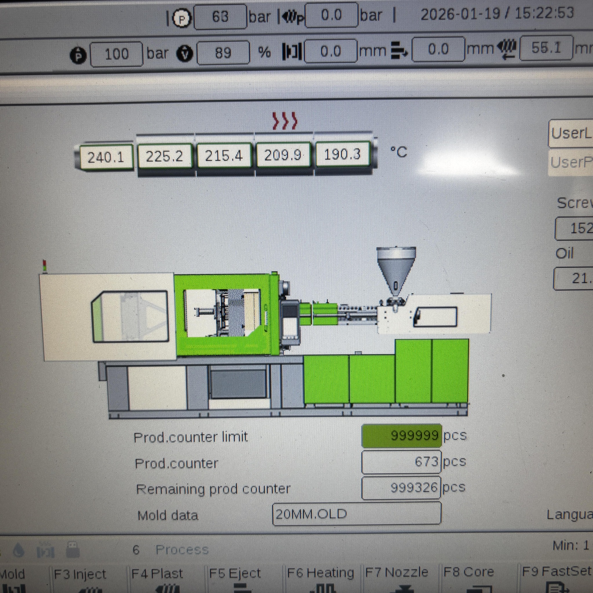Click the 225.2 temperature zone

(x=165, y=156)
